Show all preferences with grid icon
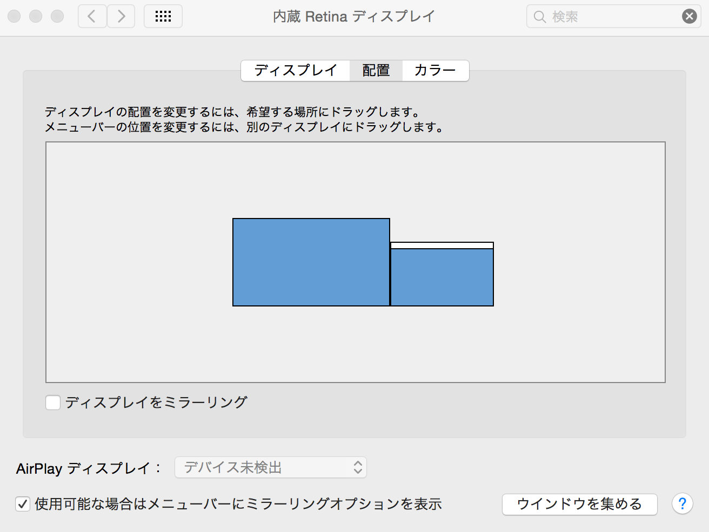 click(163, 17)
